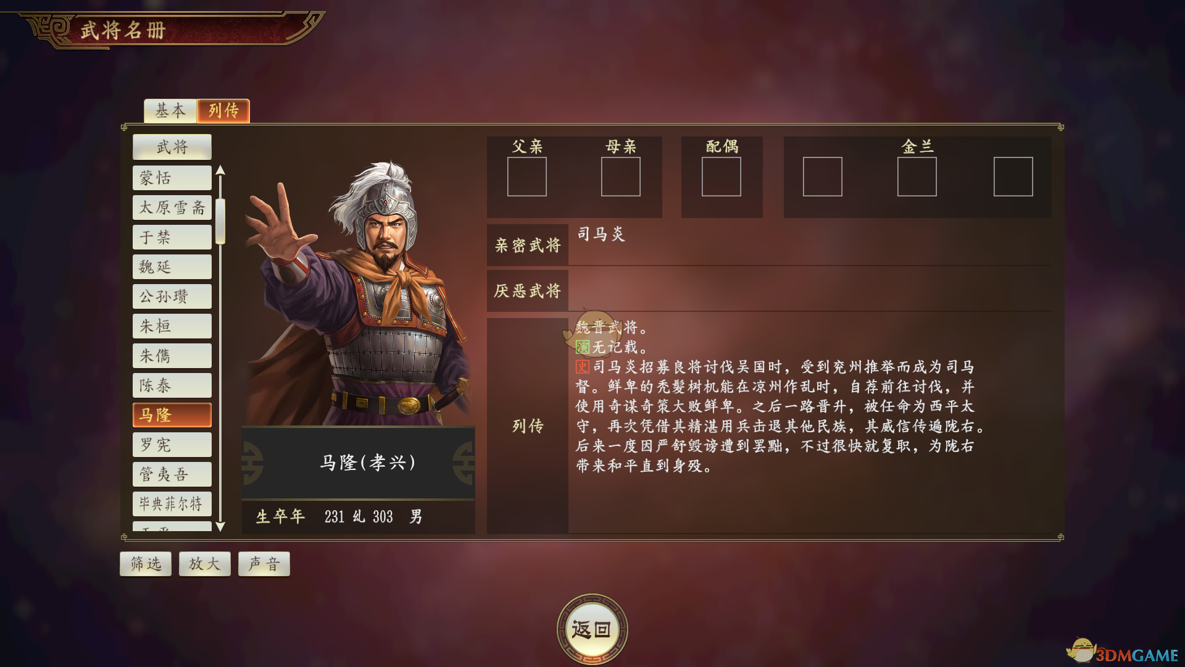Click the mother (母亲) portrait slot

click(620, 177)
